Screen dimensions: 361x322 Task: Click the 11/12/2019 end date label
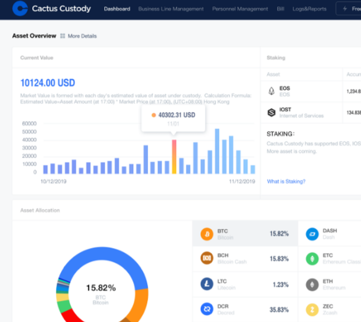[242, 182]
